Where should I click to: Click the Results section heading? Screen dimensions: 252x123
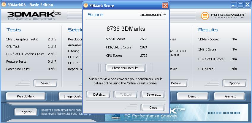point(208,30)
